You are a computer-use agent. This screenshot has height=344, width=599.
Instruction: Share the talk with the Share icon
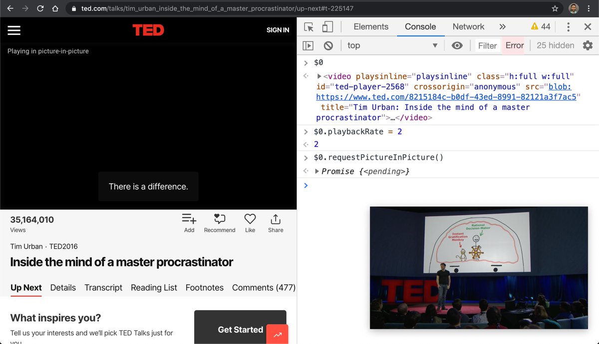(x=276, y=223)
